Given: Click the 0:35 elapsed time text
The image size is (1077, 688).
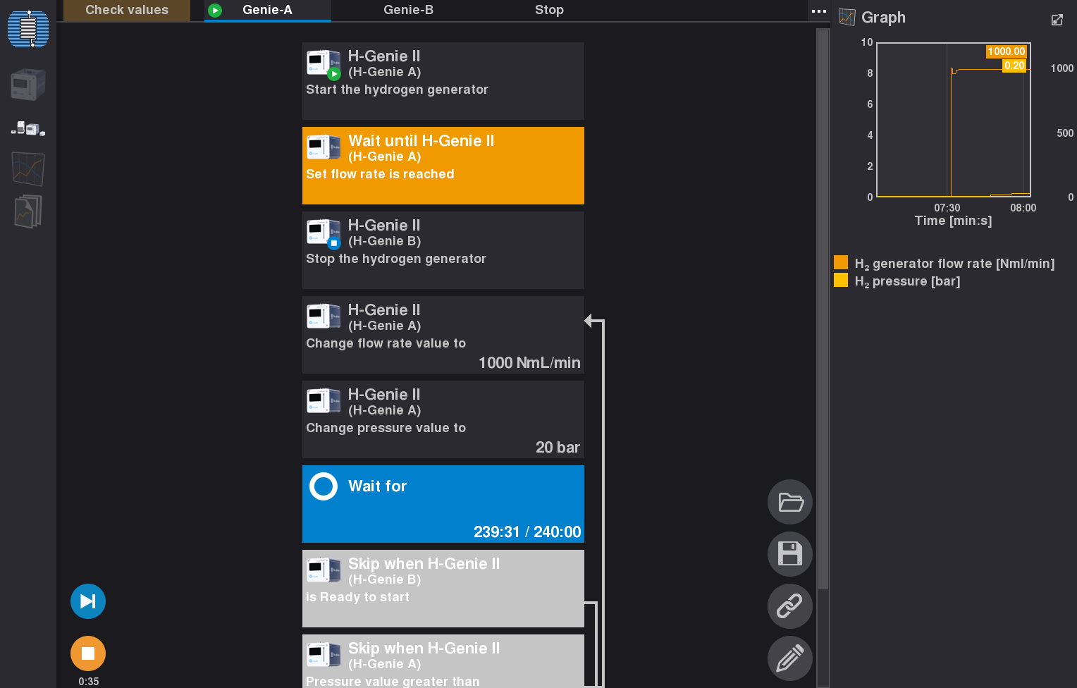Looking at the screenshot, I should click(89, 682).
